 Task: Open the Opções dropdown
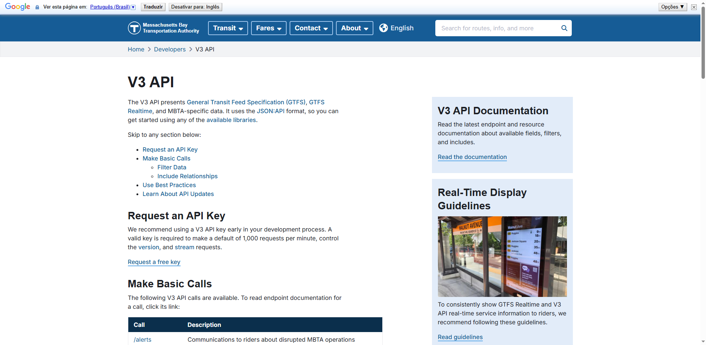[x=673, y=7]
